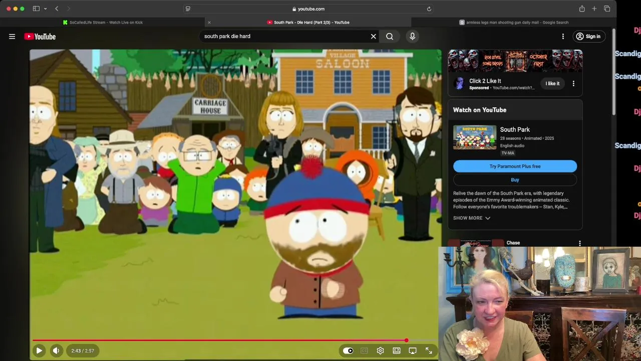The width and height of the screenshot is (641, 361).
Task: Select South Park Die Hard YouTube tab
Action: point(308,22)
